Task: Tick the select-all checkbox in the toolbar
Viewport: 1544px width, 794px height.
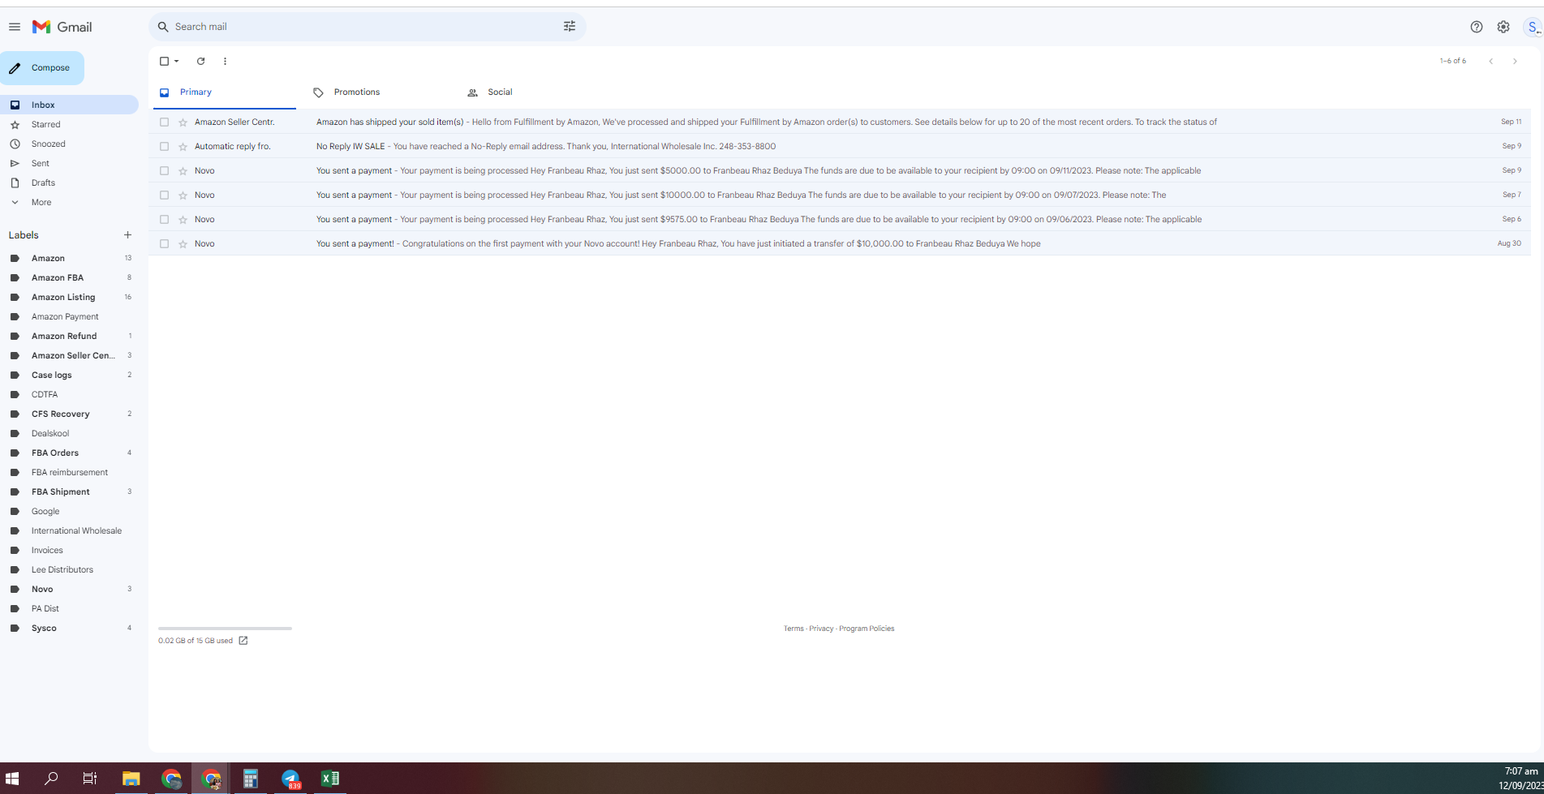Action: (x=164, y=61)
